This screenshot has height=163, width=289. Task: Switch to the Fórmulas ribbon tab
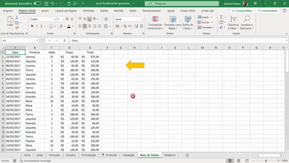click(89, 11)
